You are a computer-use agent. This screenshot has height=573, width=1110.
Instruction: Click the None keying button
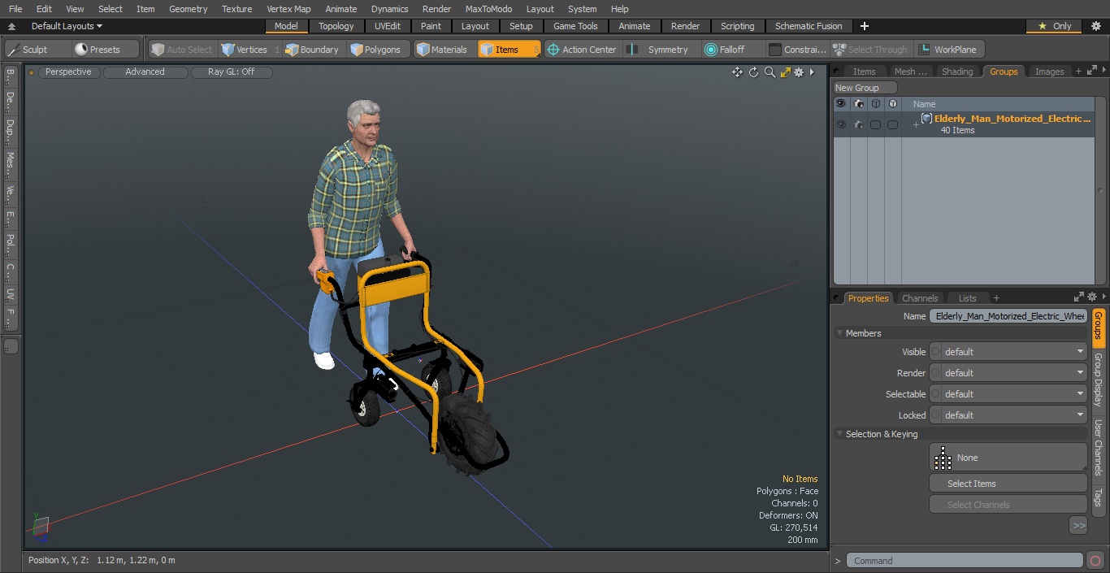tap(1008, 458)
